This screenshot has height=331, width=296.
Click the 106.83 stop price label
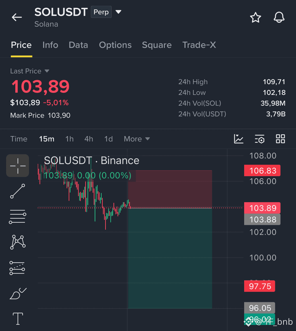(x=262, y=170)
